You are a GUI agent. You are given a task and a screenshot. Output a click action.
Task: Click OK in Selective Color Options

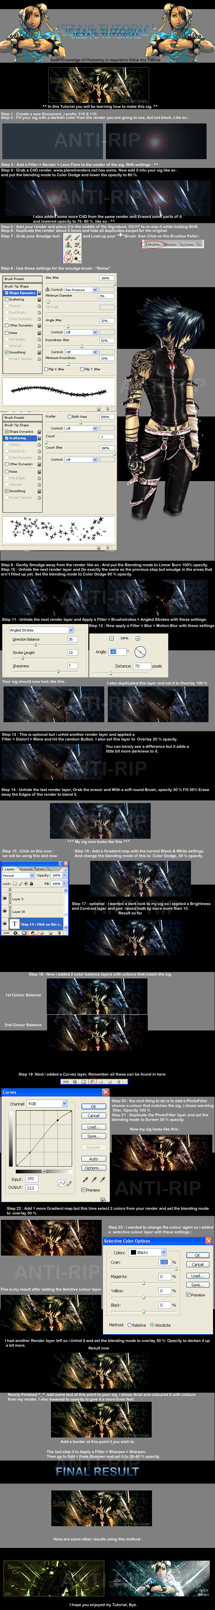197,1255
